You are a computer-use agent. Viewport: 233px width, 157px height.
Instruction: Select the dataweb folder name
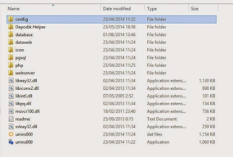click(x=23, y=43)
